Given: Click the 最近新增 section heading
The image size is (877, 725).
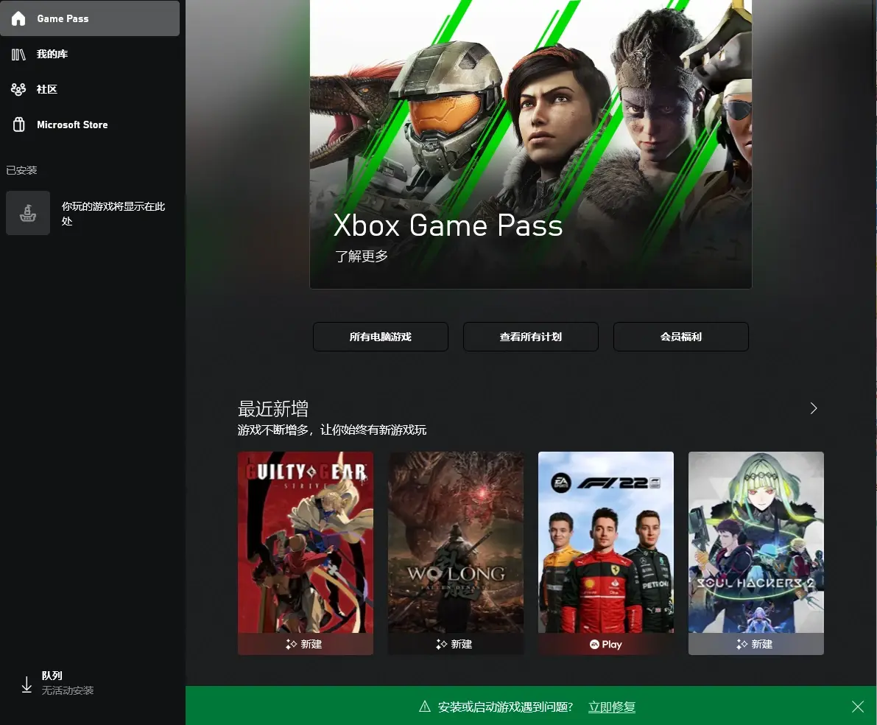Looking at the screenshot, I should pos(273,409).
